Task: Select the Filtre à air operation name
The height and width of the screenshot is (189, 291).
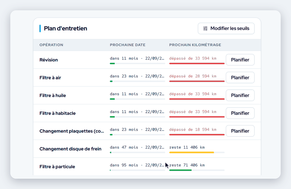Action: 50,78
